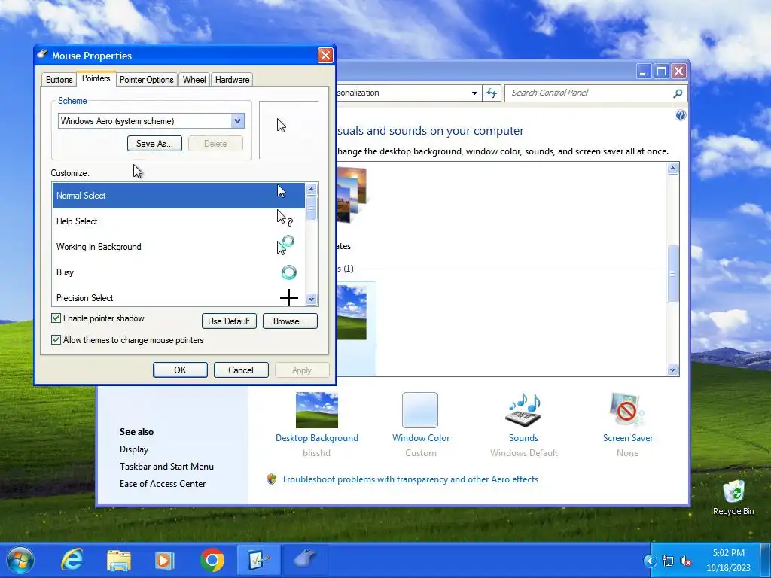
Task: Open the Sounds icon
Action: click(x=524, y=410)
